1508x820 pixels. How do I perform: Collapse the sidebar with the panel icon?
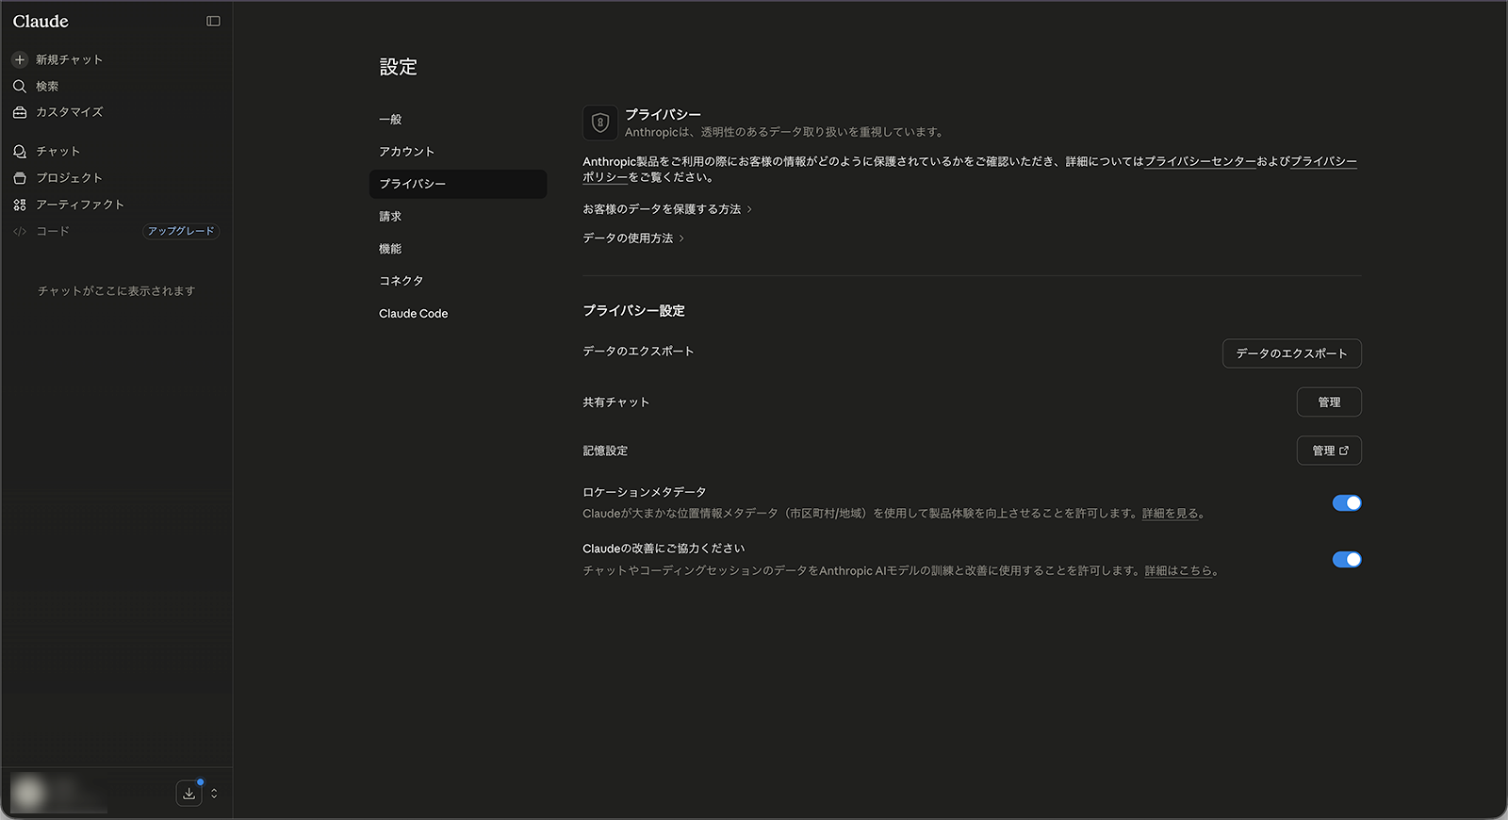(x=213, y=21)
